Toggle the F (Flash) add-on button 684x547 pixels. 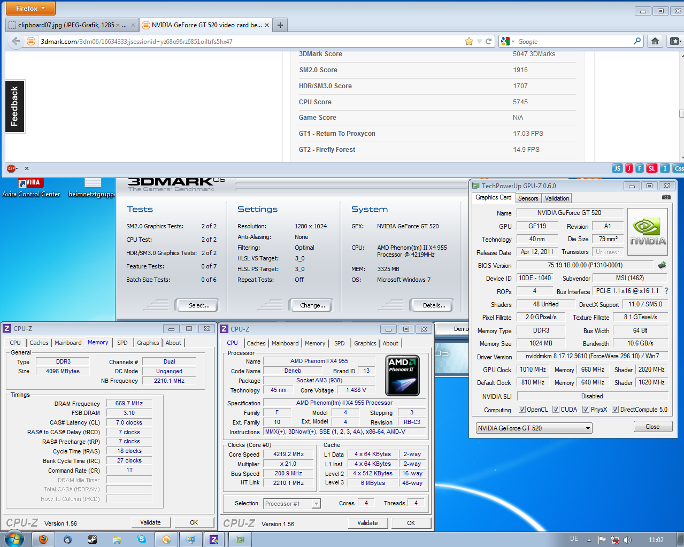tap(639, 168)
